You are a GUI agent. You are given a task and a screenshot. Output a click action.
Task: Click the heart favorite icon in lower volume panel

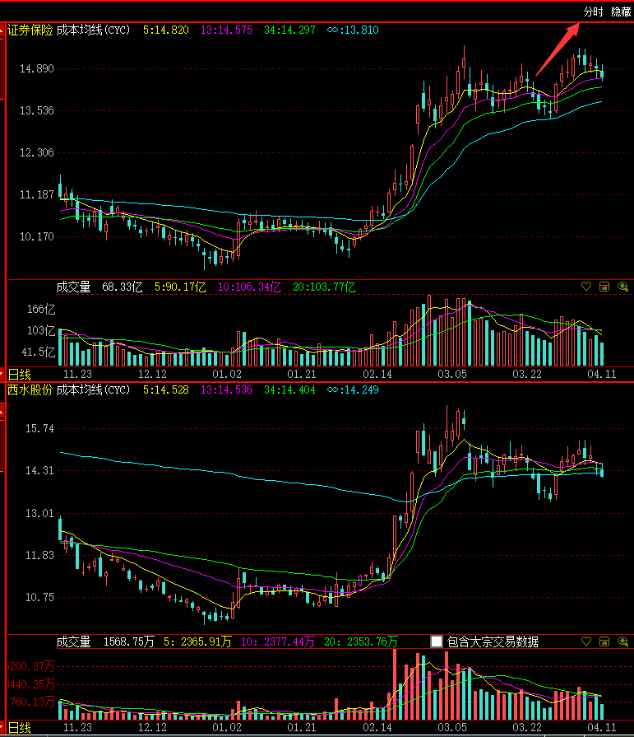586,641
